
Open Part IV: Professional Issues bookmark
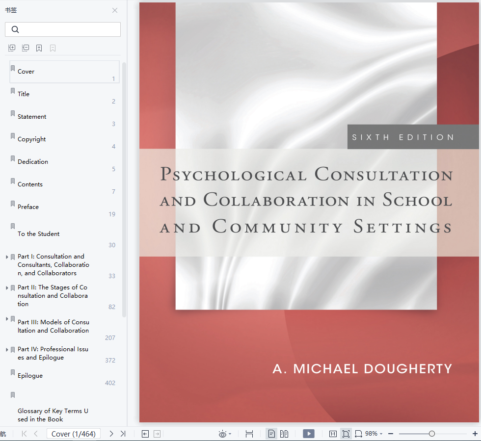53,353
